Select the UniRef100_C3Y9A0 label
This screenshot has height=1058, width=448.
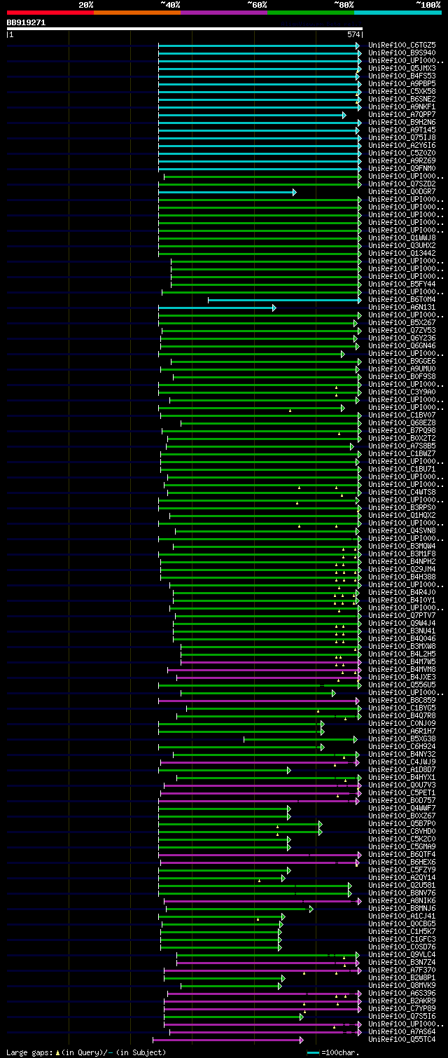pos(402,392)
